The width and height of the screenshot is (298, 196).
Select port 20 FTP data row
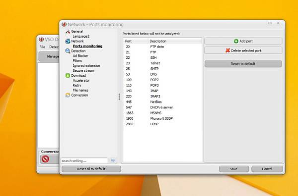(x=162, y=47)
